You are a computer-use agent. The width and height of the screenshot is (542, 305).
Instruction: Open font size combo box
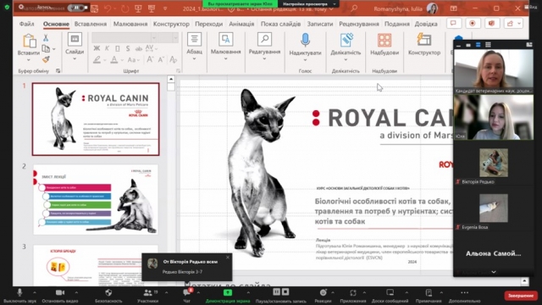click(168, 37)
